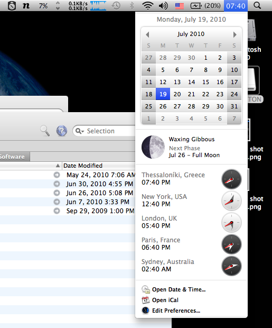Click the magnifying glass toolbar icon
Screen dimensions: 272x328
point(45,131)
